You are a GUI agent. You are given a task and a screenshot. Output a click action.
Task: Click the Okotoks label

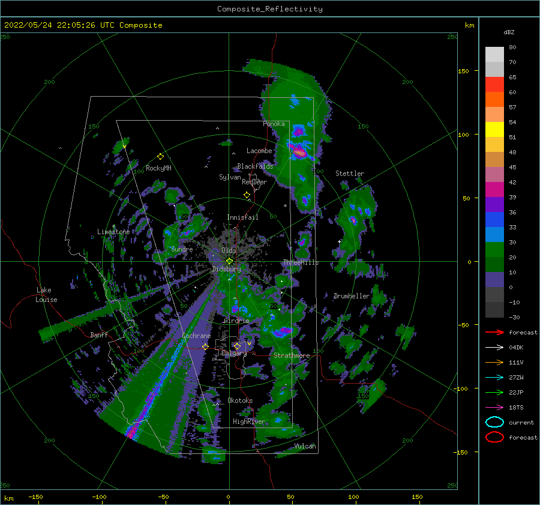coord(240,401)
